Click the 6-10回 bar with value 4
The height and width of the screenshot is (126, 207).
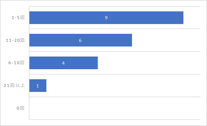click(x=64, y=63)
